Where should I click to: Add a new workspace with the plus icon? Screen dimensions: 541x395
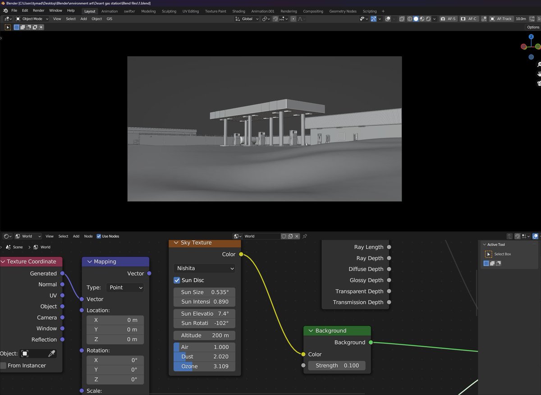383,11
